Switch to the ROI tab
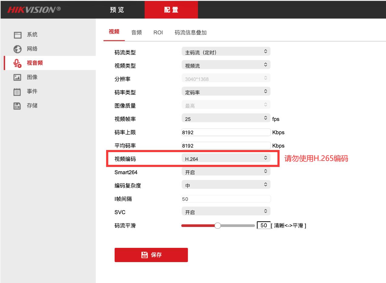The height and width of the screenshot is (283, 386). [158, 33]
